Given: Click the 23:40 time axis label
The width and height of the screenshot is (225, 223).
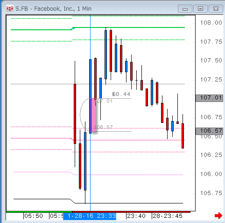Looking at the screenshot, I should pyautogui.click(x=136, y=216).
